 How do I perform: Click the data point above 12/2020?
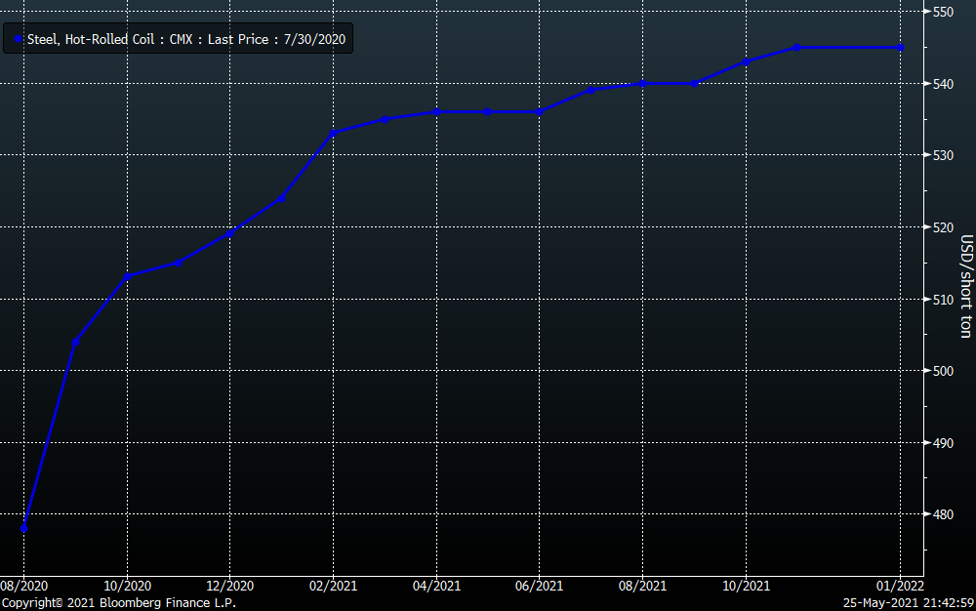(x=230, y=233)
